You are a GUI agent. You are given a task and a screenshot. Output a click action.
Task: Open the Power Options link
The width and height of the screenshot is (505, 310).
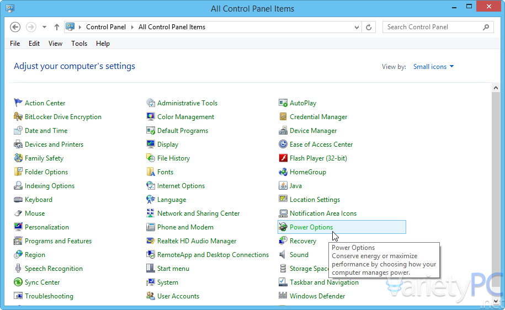pos(311,227)
